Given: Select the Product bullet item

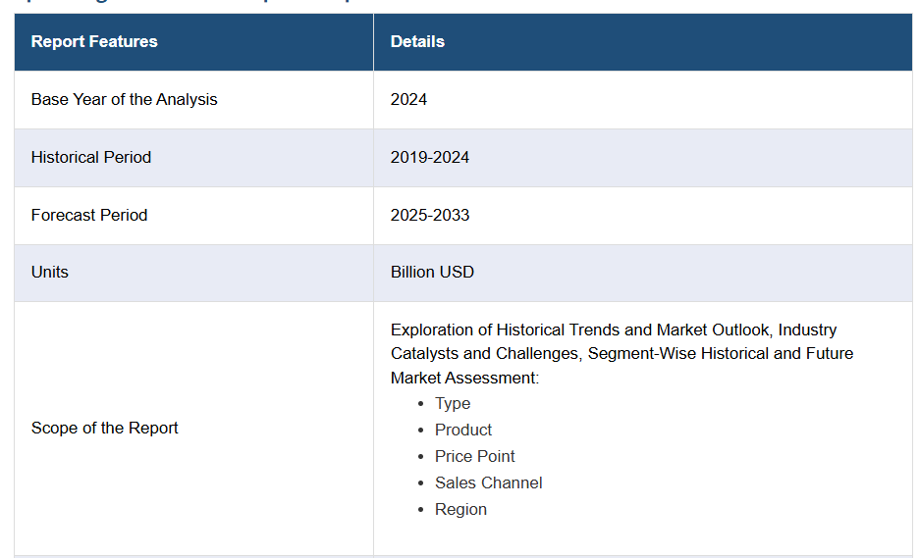Looking at the screenshot, I should pos(463,430).
